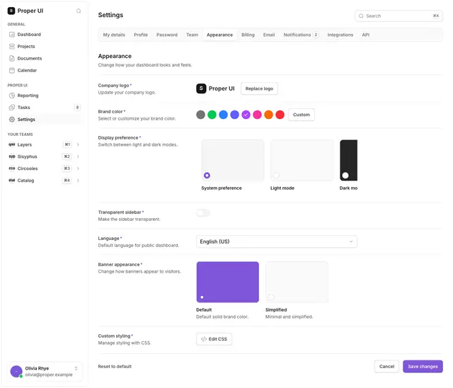Click the Edit CSS button
The height and width of the screenshot is (388, 453).
214,339
